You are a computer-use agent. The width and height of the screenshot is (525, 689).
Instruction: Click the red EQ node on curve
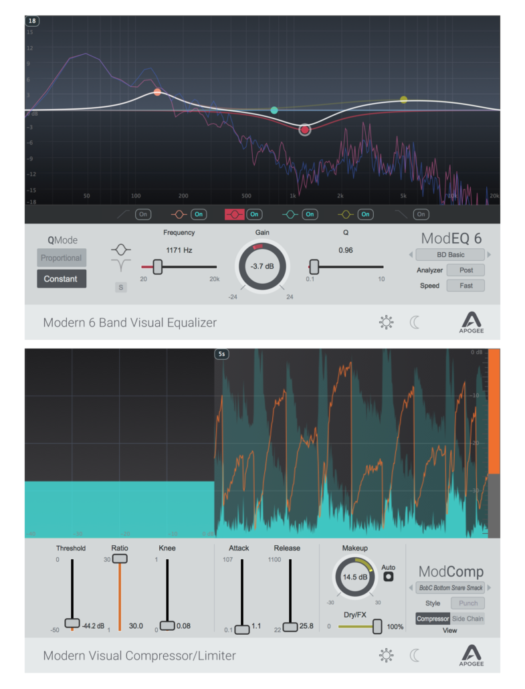[305, 130]
